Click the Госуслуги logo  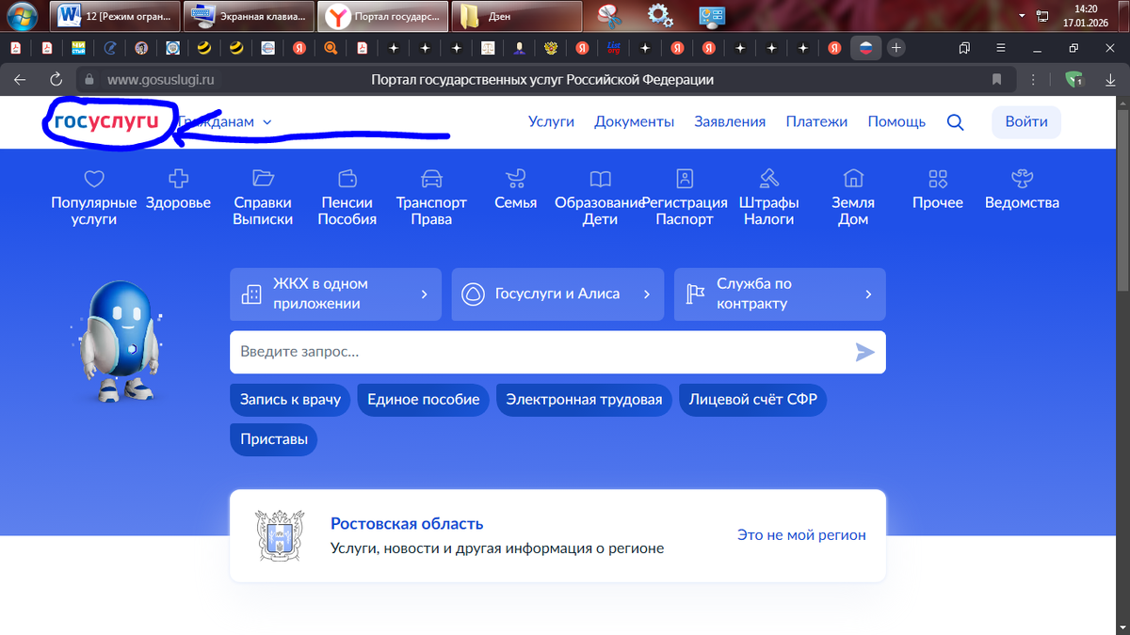pyautogui.click(x=106, y=121)
